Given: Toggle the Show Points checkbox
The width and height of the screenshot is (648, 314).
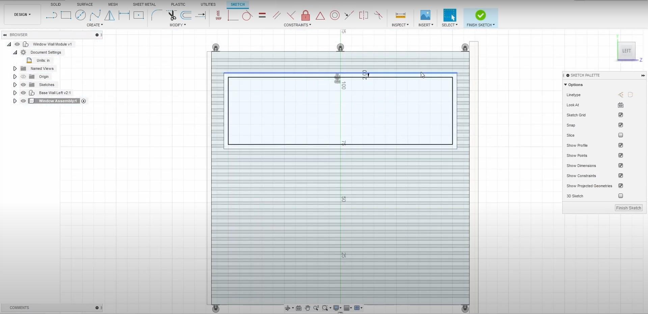Looking at the screenshot, I should point(620,155).
